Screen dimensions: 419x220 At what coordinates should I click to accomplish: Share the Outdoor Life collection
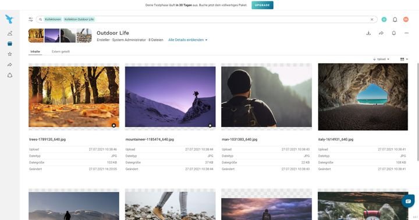click(381, 33)
